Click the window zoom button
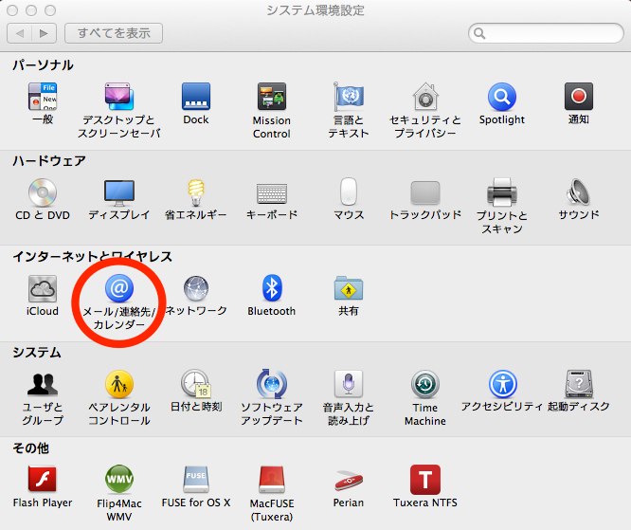Screen dimensions: 631x530 [50, 10]
